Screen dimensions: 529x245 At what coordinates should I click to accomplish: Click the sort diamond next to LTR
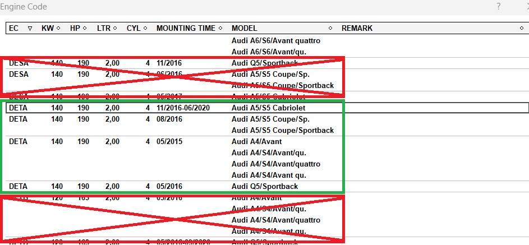(x=115, y=29)
